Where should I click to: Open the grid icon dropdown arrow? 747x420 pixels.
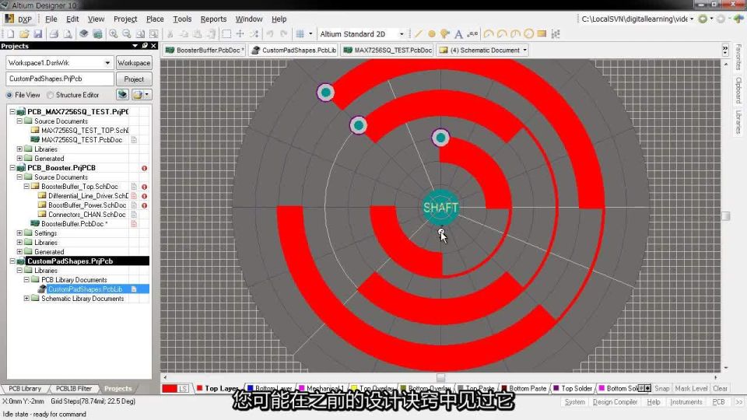click(x=310, y=34)
